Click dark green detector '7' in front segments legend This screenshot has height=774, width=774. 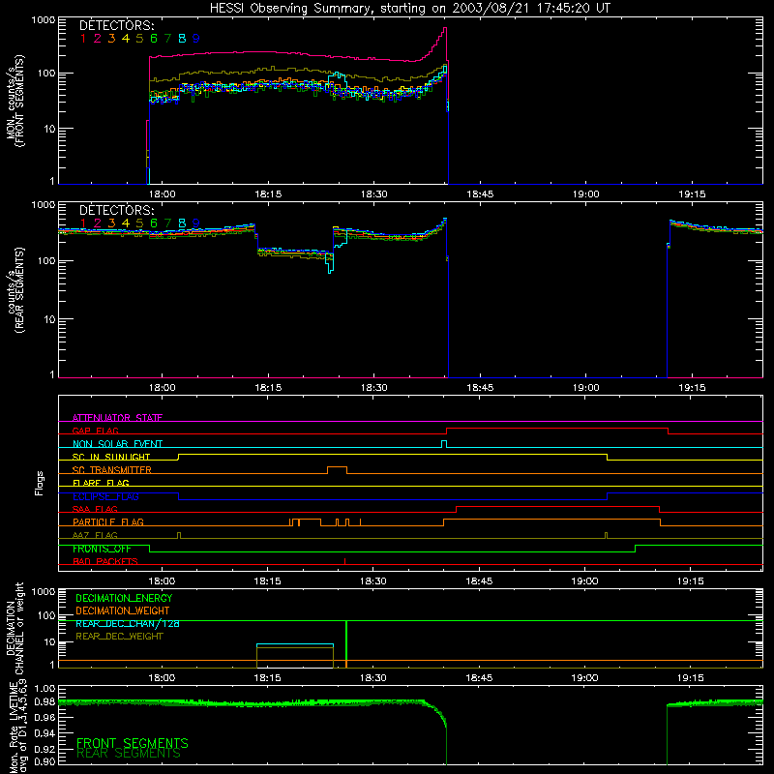[x=167, y=39]
